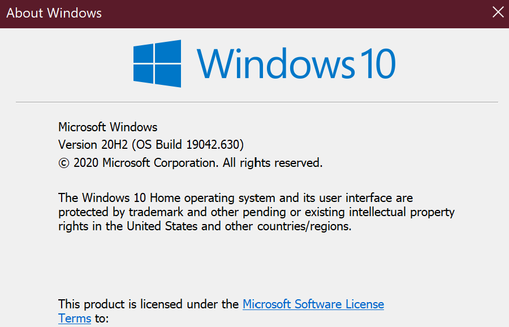This screenshot has width=509, height=327.
Task: Click the 'The Windows 10 Home operating system' line
Action: coord(235,198)
